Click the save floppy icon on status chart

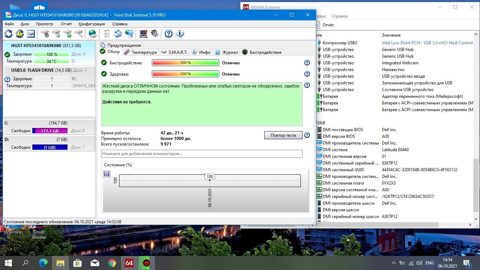(106, 174)
